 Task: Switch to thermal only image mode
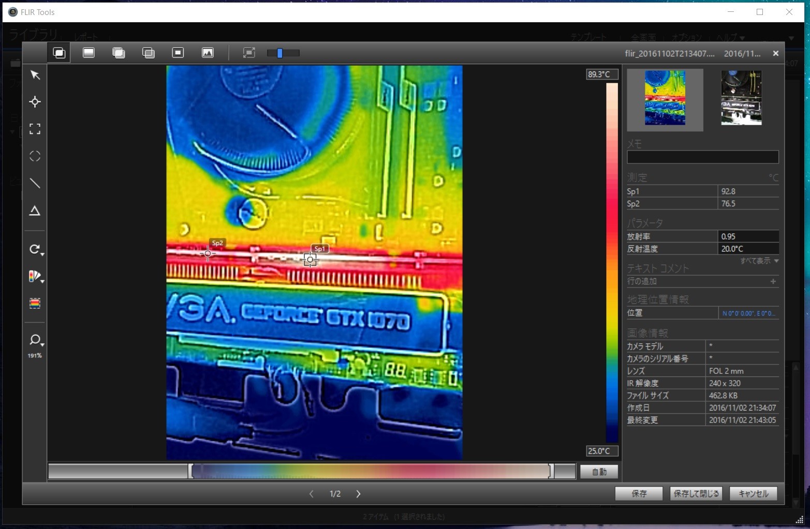point(89,53)
